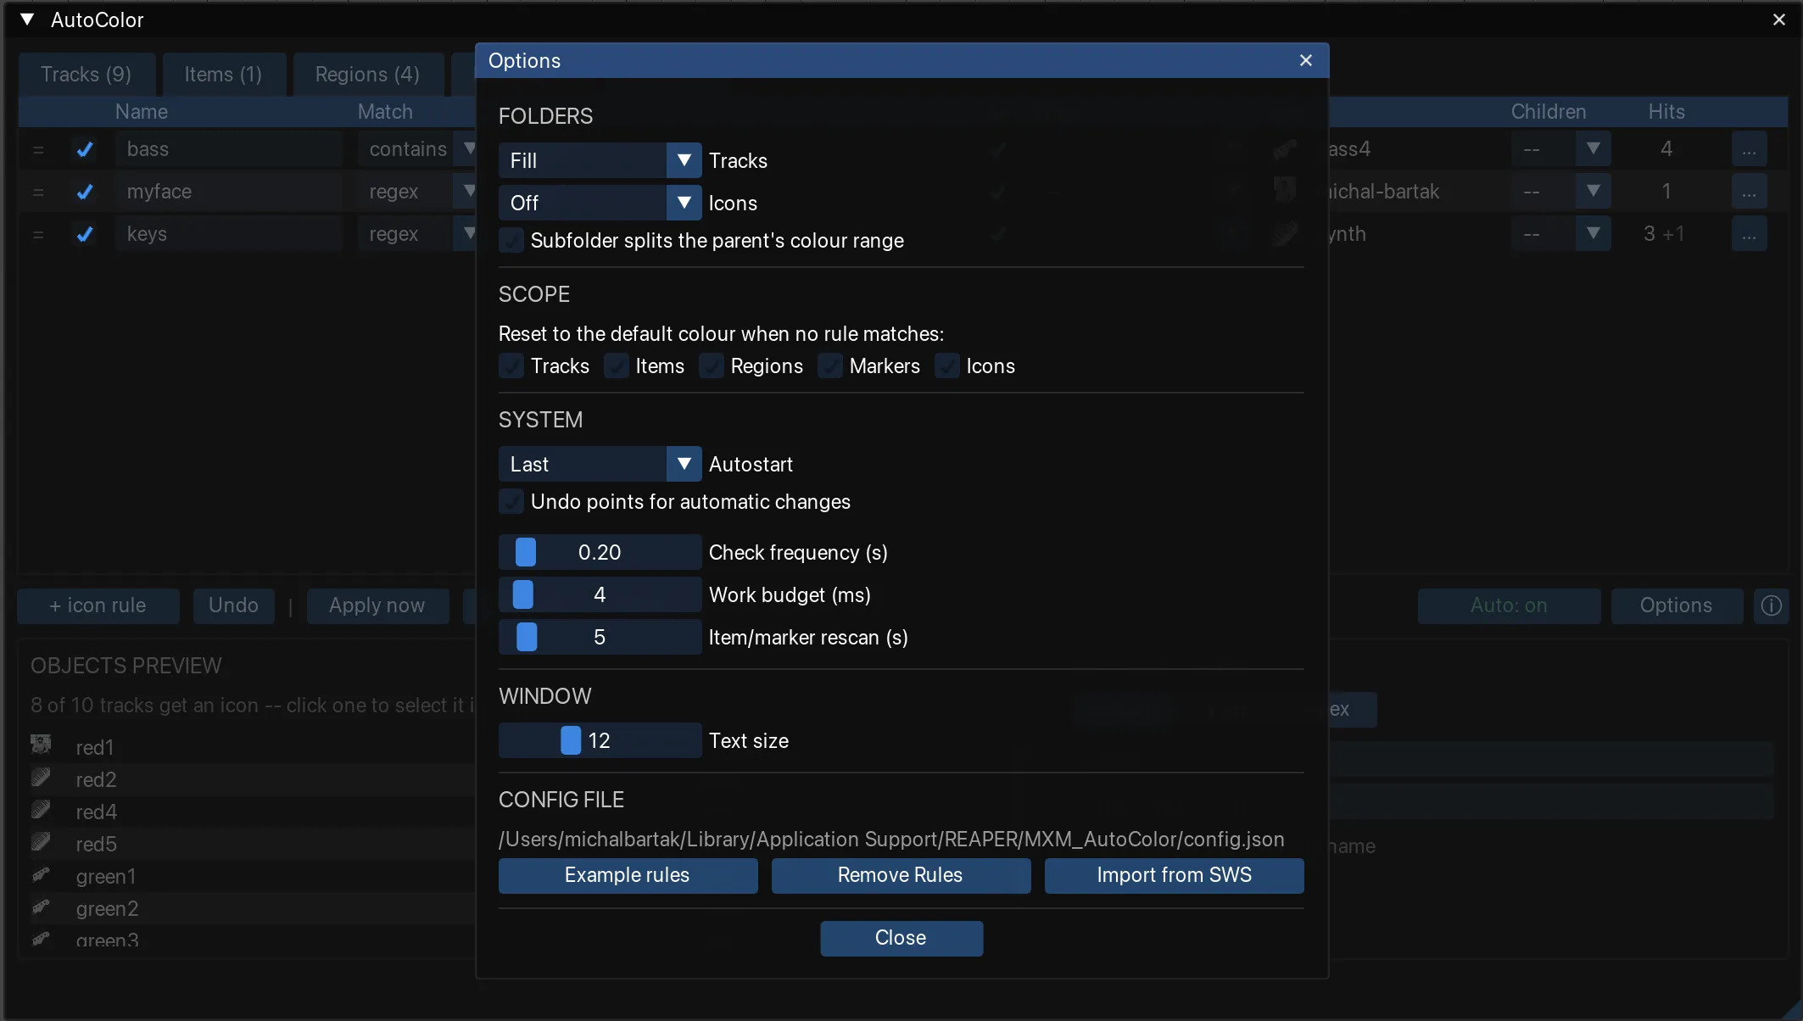The image size is (1803, 1021).
Task: Switch to the Items (1) tab
Action: [224, 75]
